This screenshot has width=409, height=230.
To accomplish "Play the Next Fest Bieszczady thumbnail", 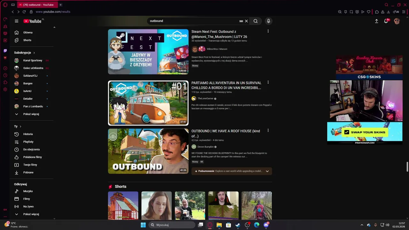I will tap(148, 52).
